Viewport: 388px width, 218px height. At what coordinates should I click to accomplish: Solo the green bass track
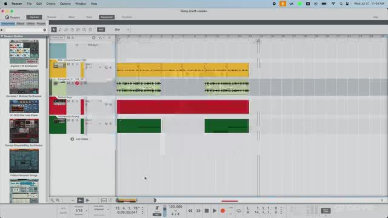point(73,121)
